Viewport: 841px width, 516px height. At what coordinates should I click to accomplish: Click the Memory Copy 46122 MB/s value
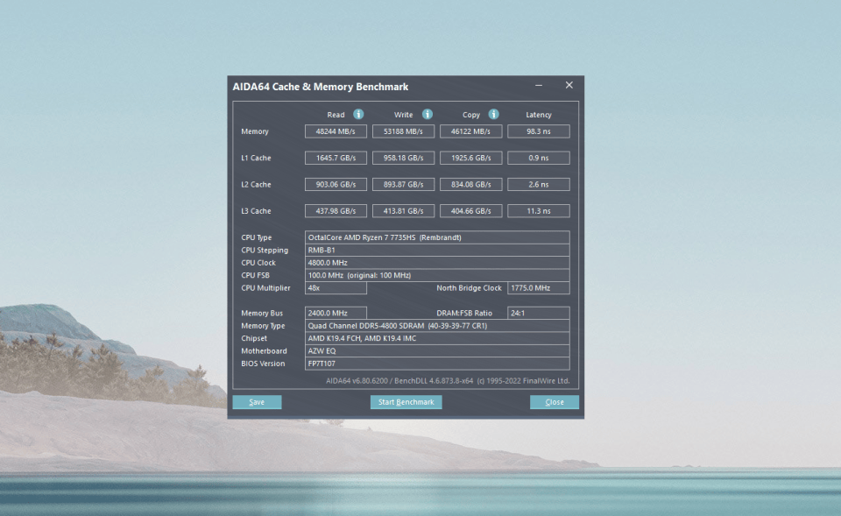pos(470,131)
